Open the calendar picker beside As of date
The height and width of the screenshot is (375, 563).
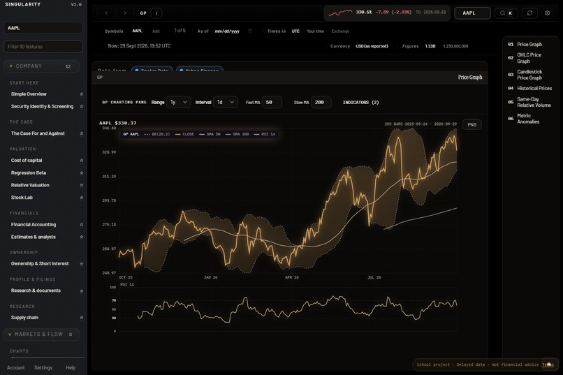click(250, 31)
